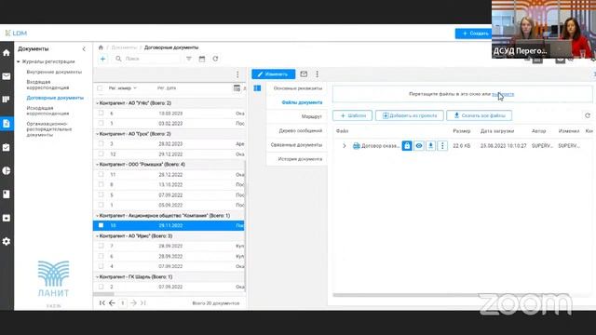Collapse the АО "Ирис" contractor group

(x=97, y=236)
